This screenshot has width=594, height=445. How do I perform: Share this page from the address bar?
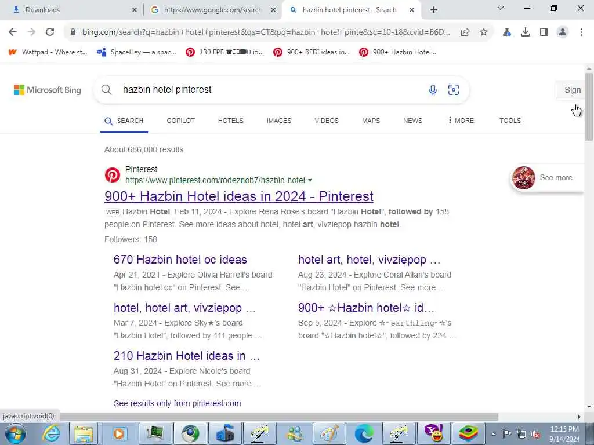465,32
